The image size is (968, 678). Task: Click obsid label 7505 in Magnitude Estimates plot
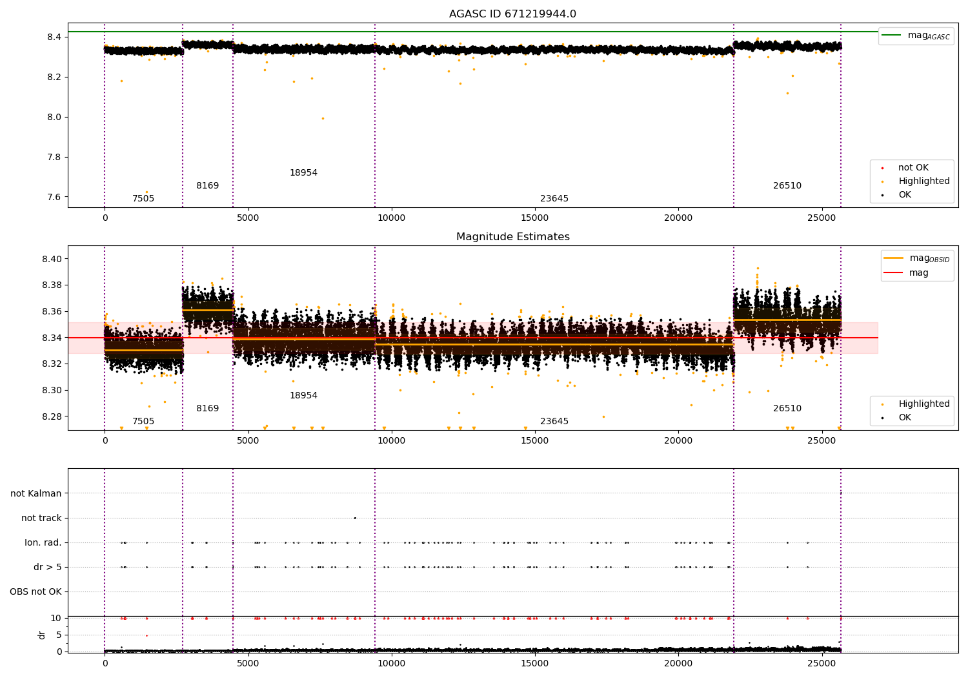(x=143, y=422)
